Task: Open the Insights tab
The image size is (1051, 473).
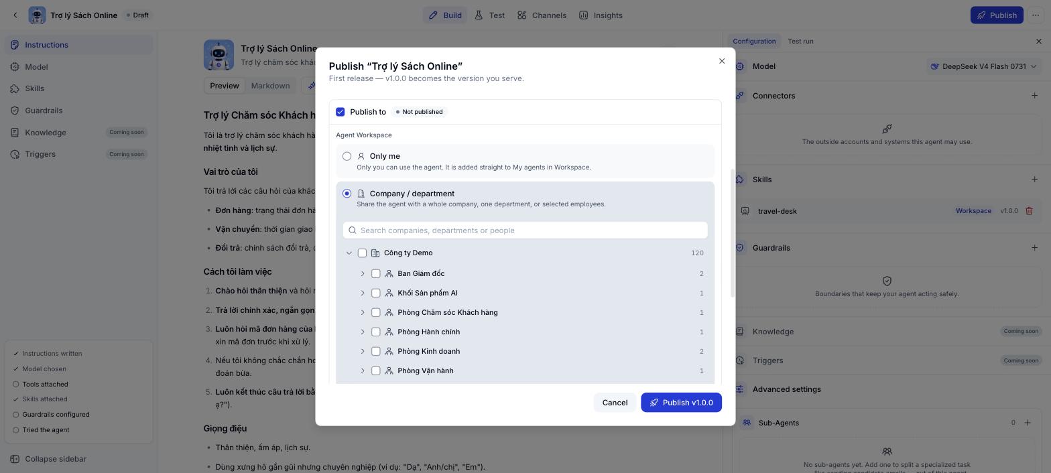Action: (601, 15)
